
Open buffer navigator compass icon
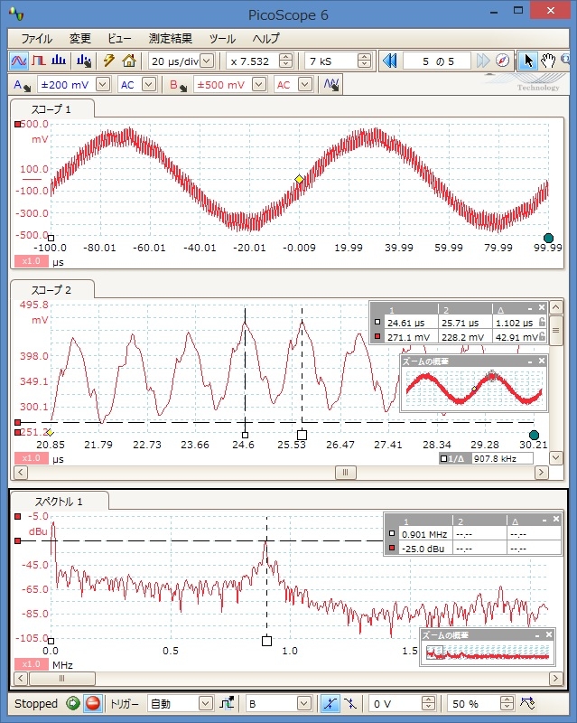[x=502, y=61]
